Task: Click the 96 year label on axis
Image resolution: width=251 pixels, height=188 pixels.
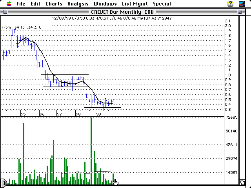Action: pos(42,114)
